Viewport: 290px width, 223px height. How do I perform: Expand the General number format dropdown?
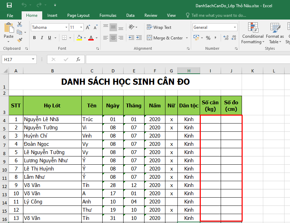pos(235,27)
